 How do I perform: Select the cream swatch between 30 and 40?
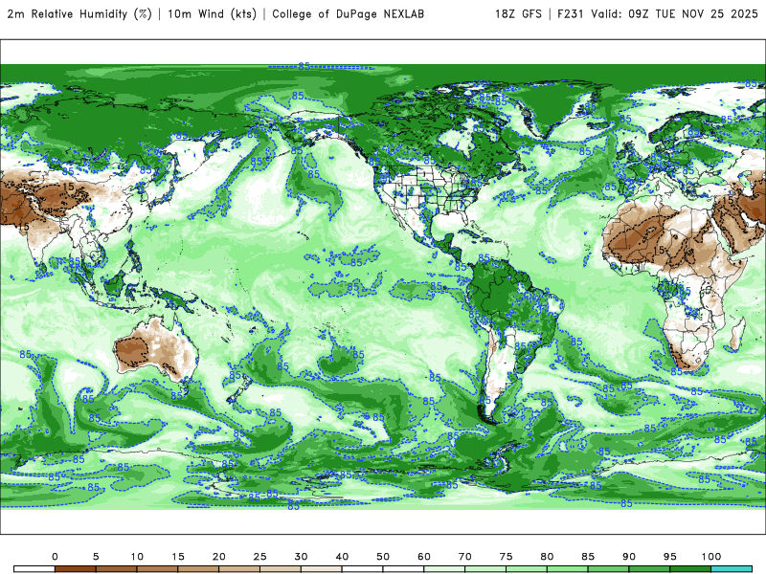click(x=322, y=569)
